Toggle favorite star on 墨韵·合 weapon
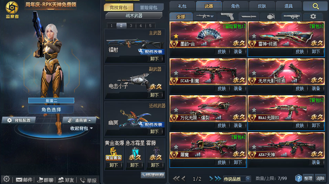Image resolution: width=329 pixels, height=184 pixels. pyautogui.click(x=176, y=36)
